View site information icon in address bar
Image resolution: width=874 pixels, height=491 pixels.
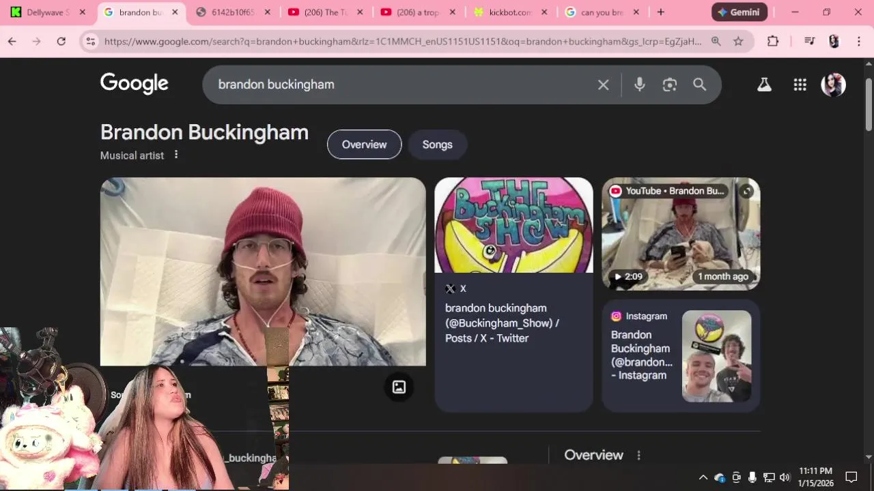pos(90,42)
